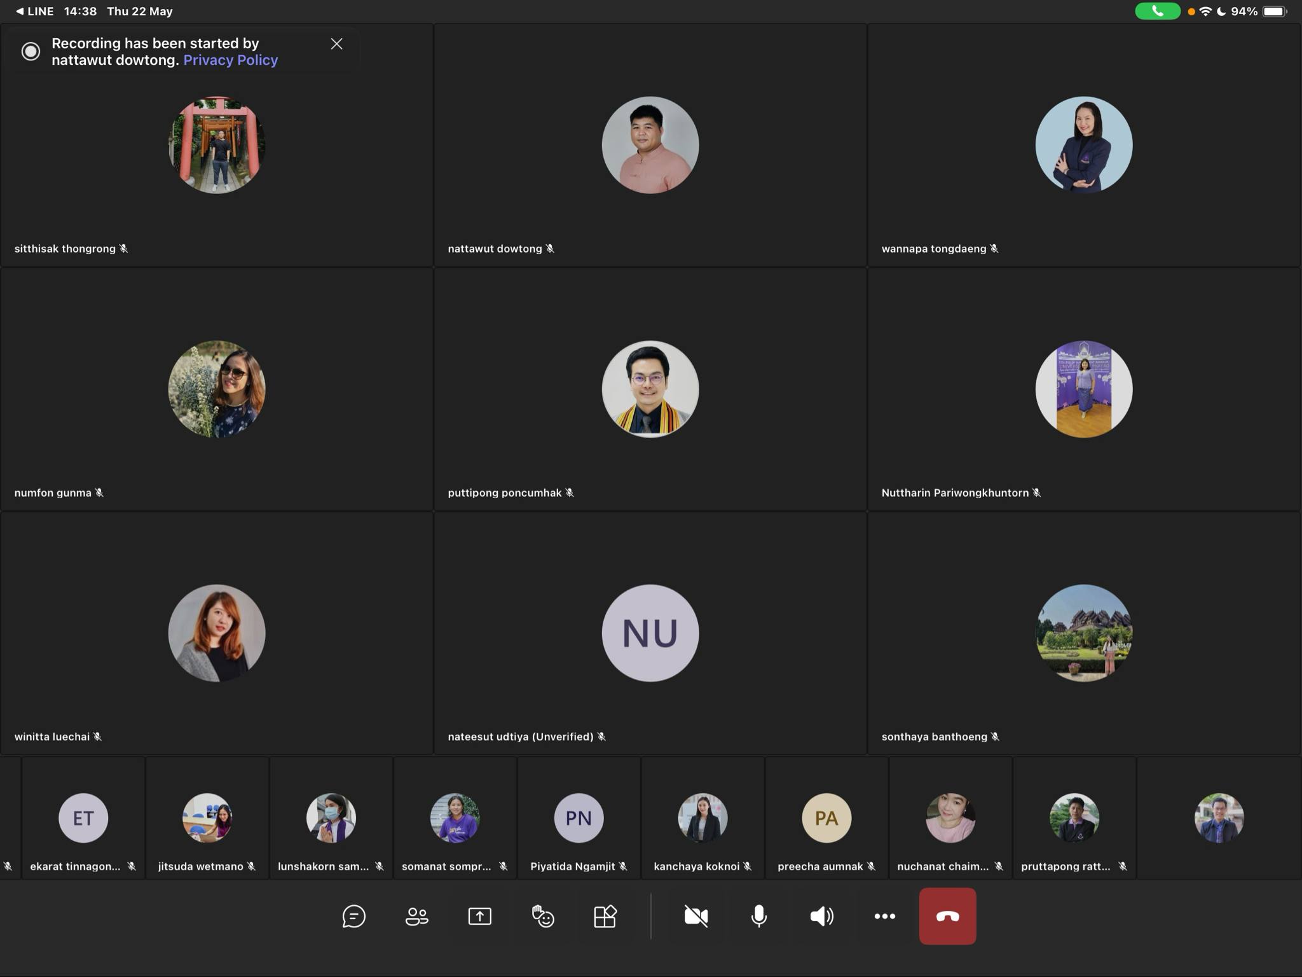Select nattawut dowtong's video tile avatar
The height and width of the screenshot is (977, 1302).
click(x=650, y=145)
